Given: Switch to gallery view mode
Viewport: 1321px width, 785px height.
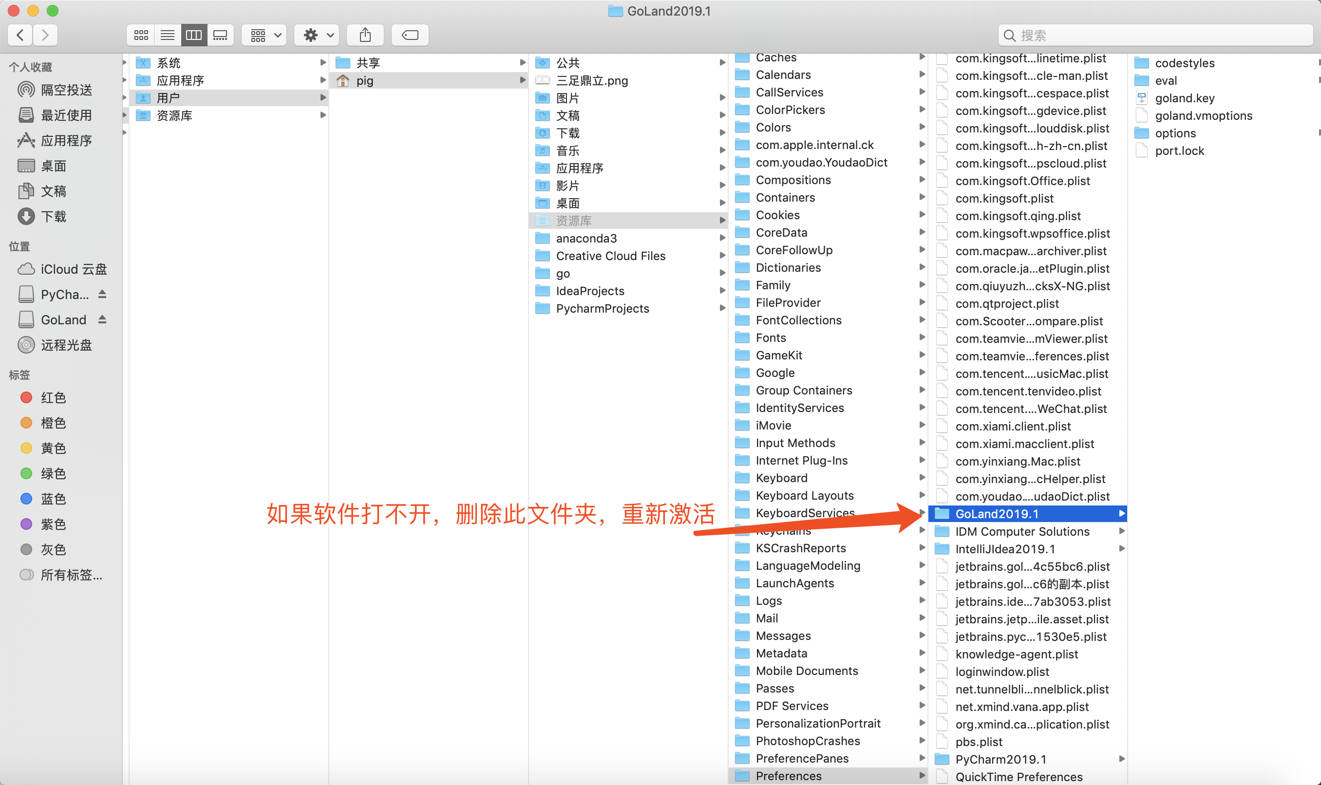Looking at the screenshot, I should [220, 36].
